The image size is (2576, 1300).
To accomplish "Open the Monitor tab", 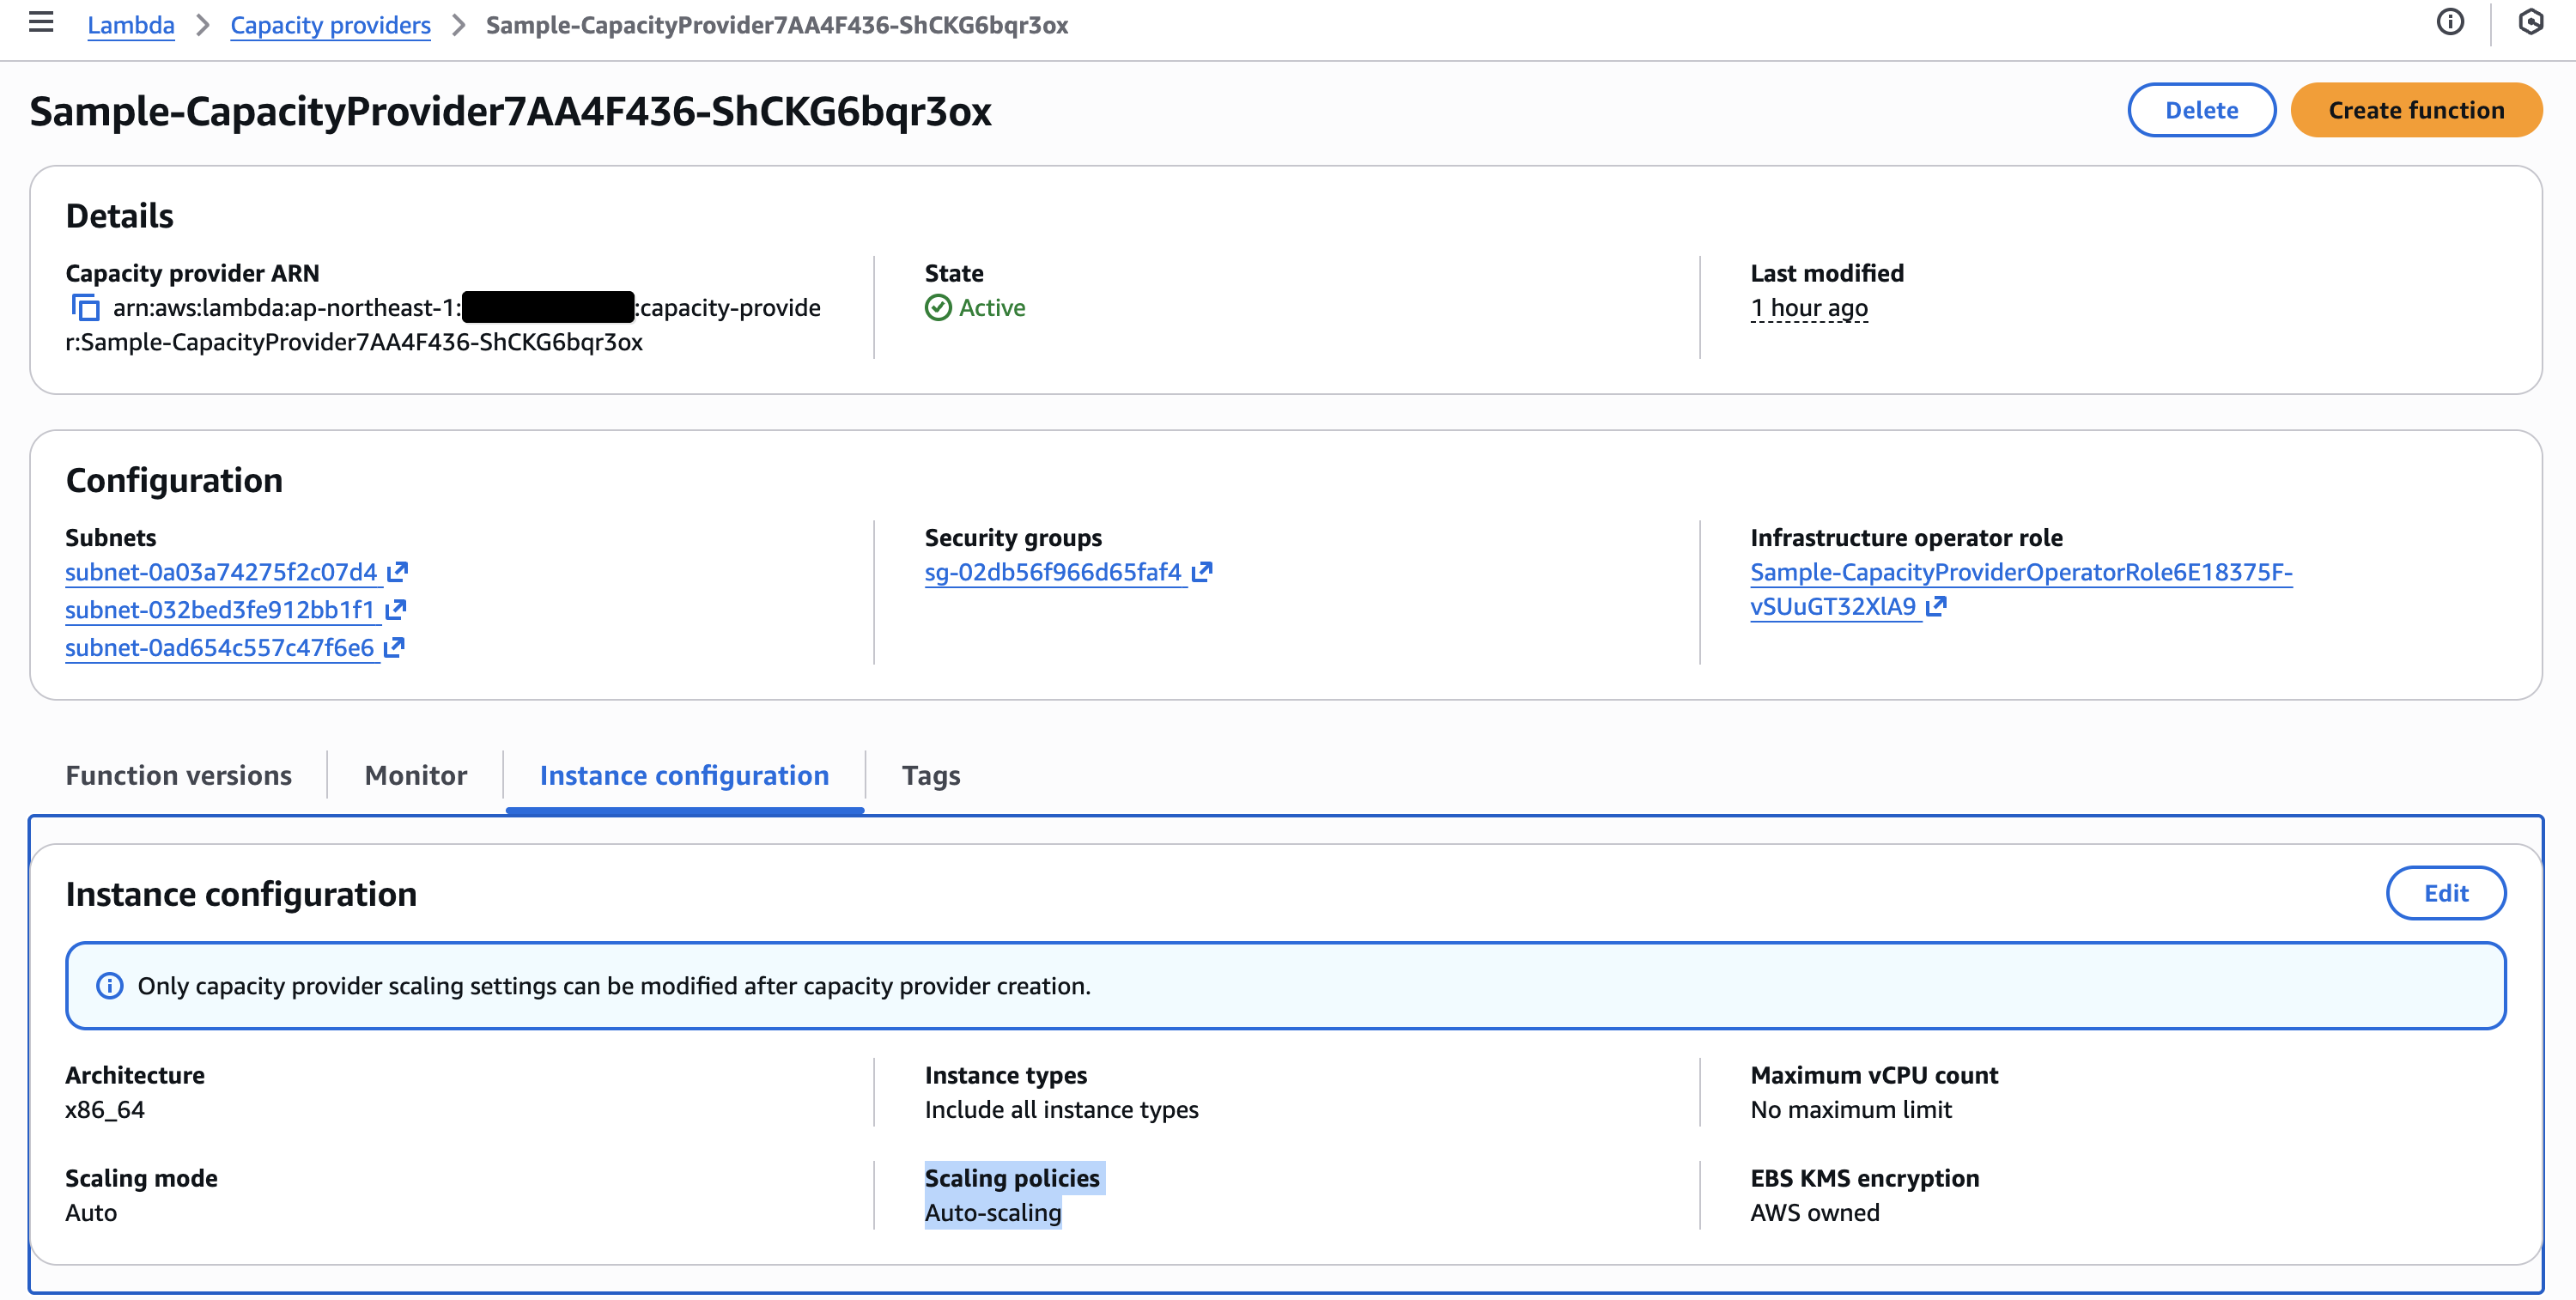I will (415, 775).
